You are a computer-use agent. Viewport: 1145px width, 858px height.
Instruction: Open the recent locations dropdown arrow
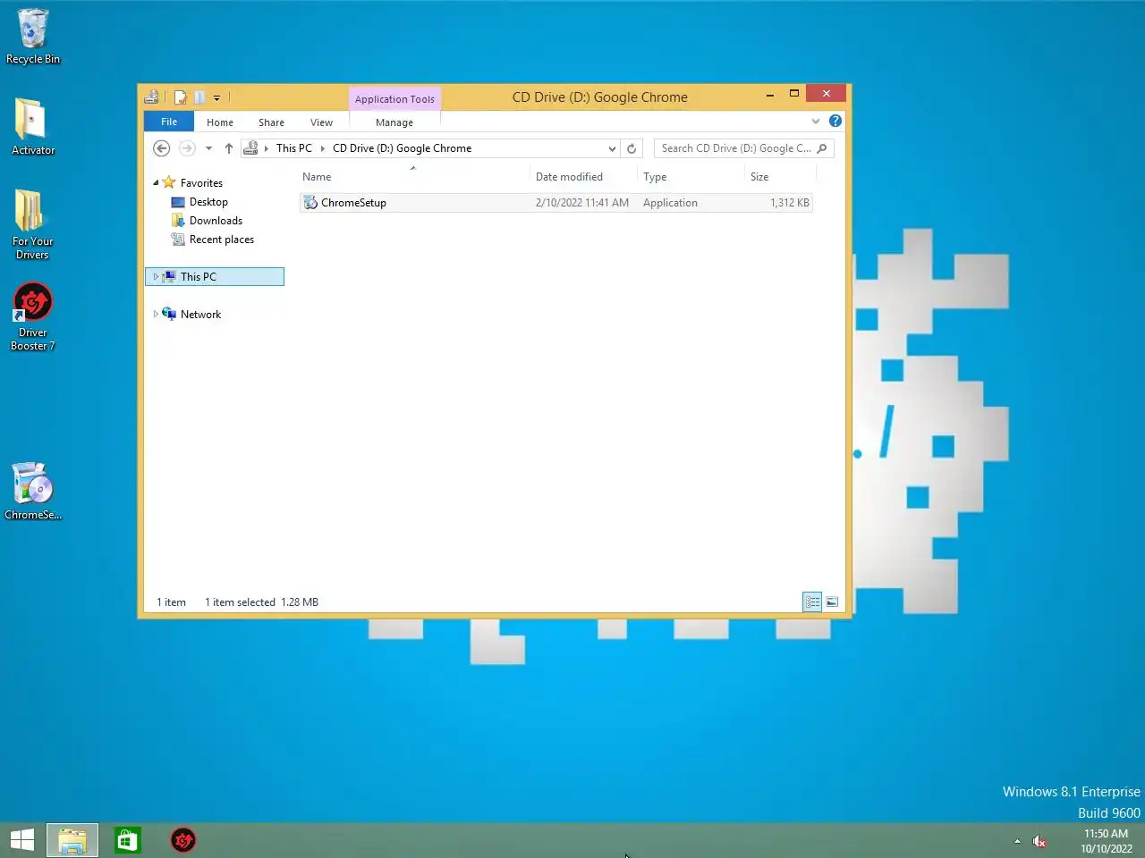point(208,148)
